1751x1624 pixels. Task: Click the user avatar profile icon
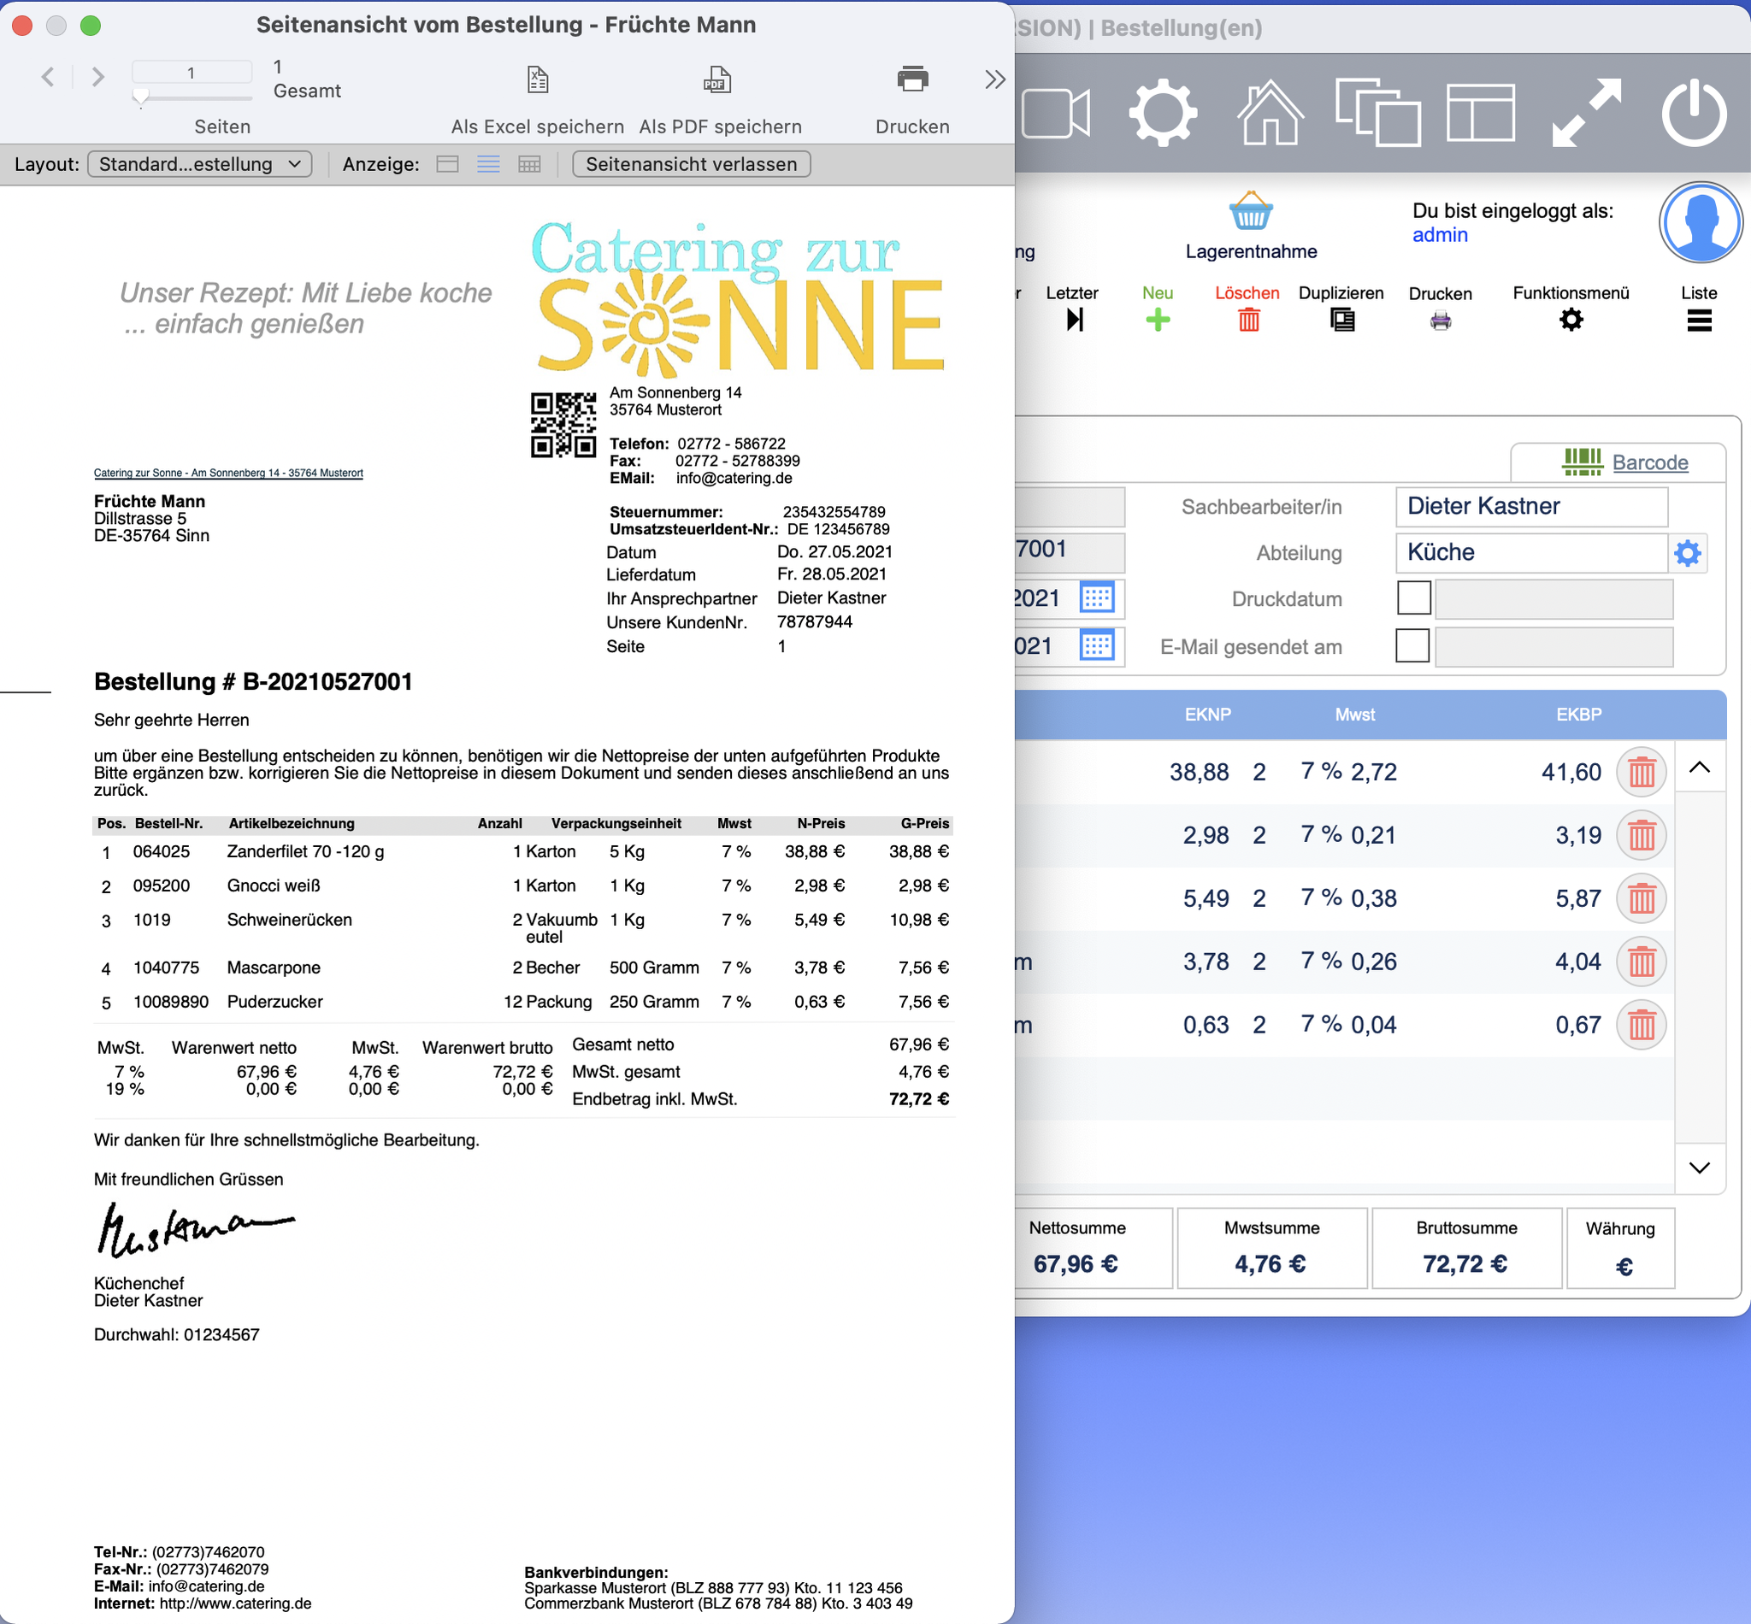pyautogui.click(x=1700, y=223)
